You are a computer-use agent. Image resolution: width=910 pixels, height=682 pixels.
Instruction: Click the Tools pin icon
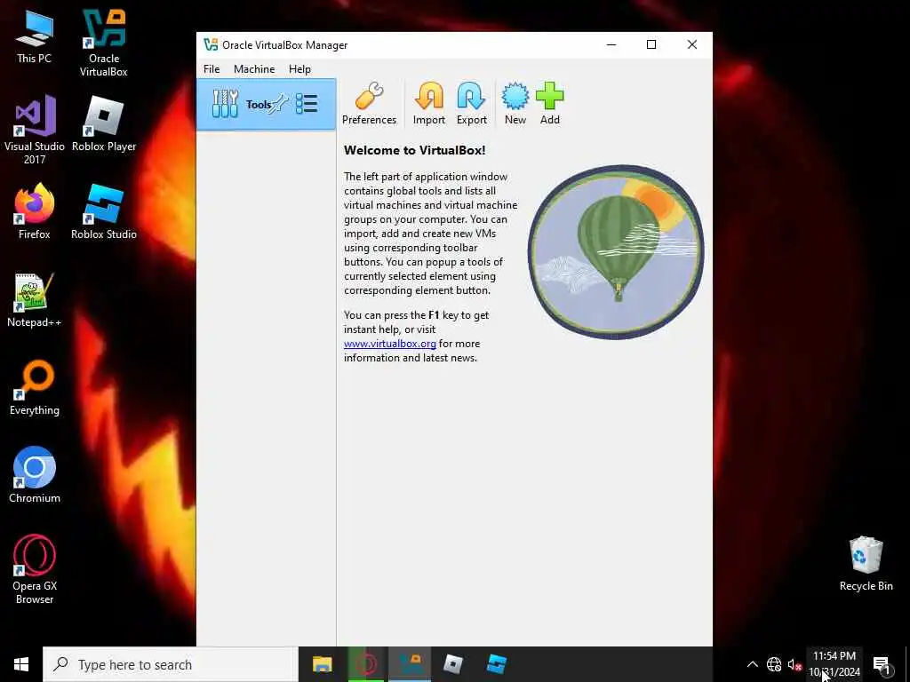(x=280, y=104)
